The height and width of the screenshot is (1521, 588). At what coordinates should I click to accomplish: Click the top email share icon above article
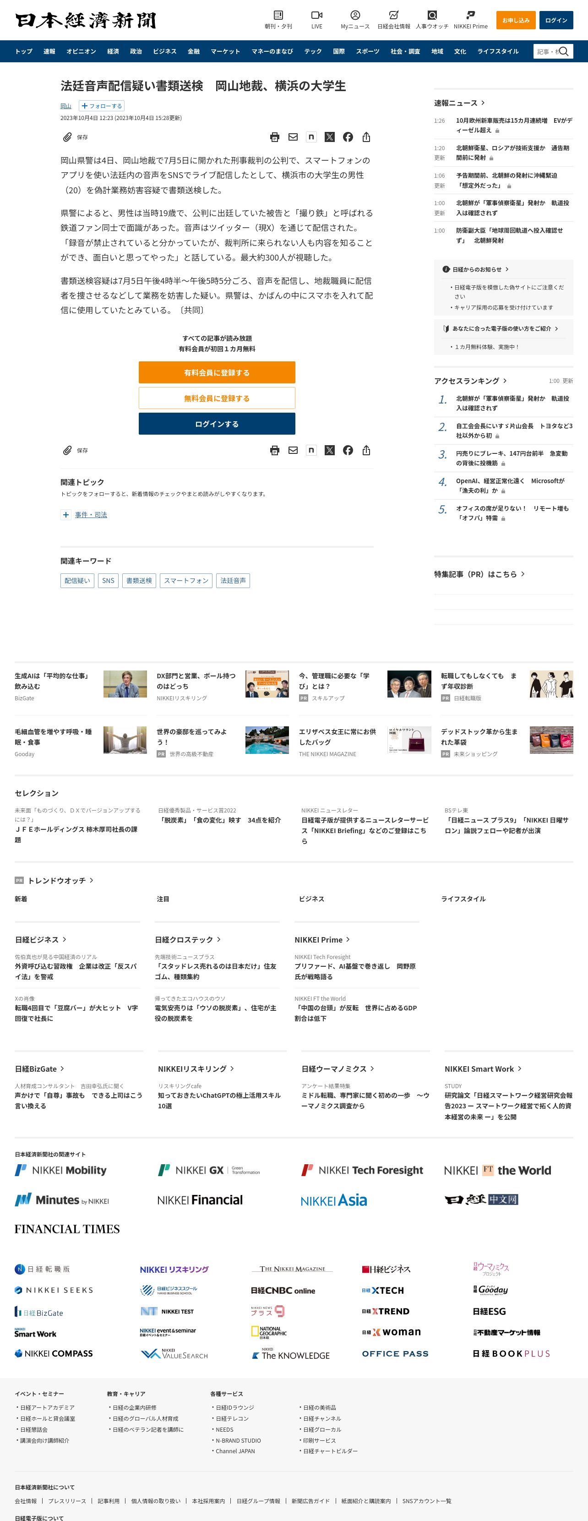click(293, 137)
